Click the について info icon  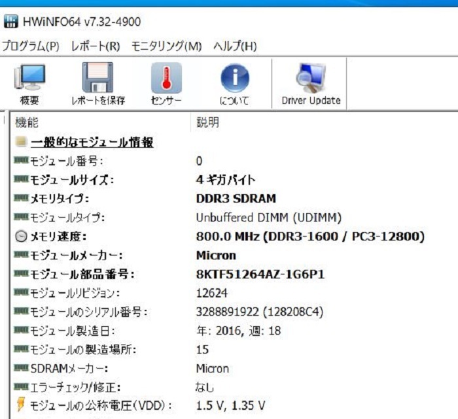pos(234,78)
